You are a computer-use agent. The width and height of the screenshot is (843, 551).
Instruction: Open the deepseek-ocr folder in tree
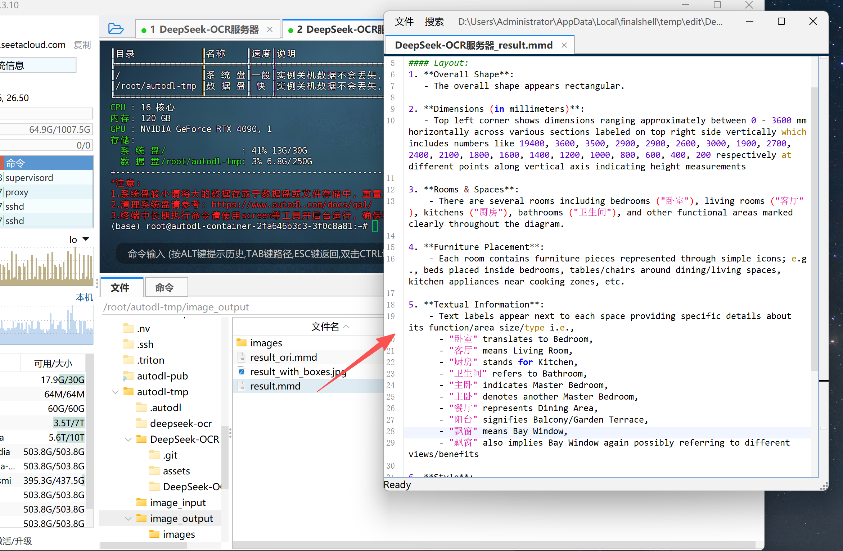point(180,424)
